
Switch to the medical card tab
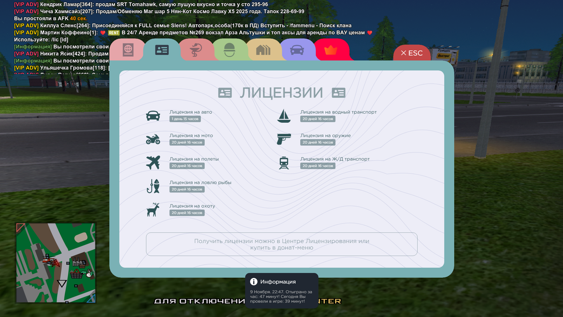pos(196,50)
